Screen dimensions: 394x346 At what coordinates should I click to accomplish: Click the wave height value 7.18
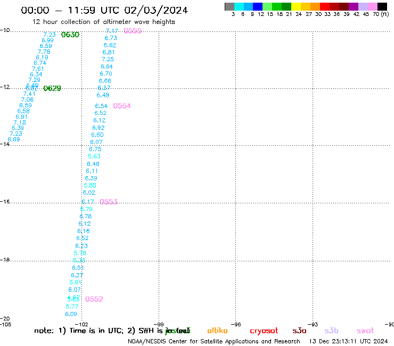click(20, 122)
